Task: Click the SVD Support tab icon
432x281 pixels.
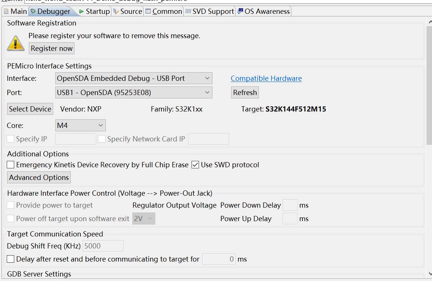Action: pyautogui.click(x=188, y=11)
